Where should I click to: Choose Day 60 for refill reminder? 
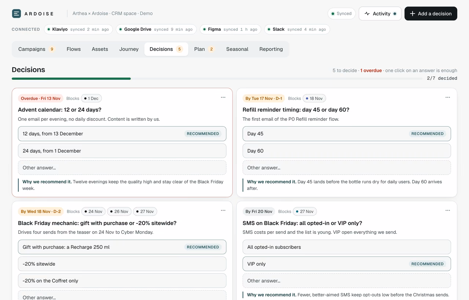click(347, 151)
